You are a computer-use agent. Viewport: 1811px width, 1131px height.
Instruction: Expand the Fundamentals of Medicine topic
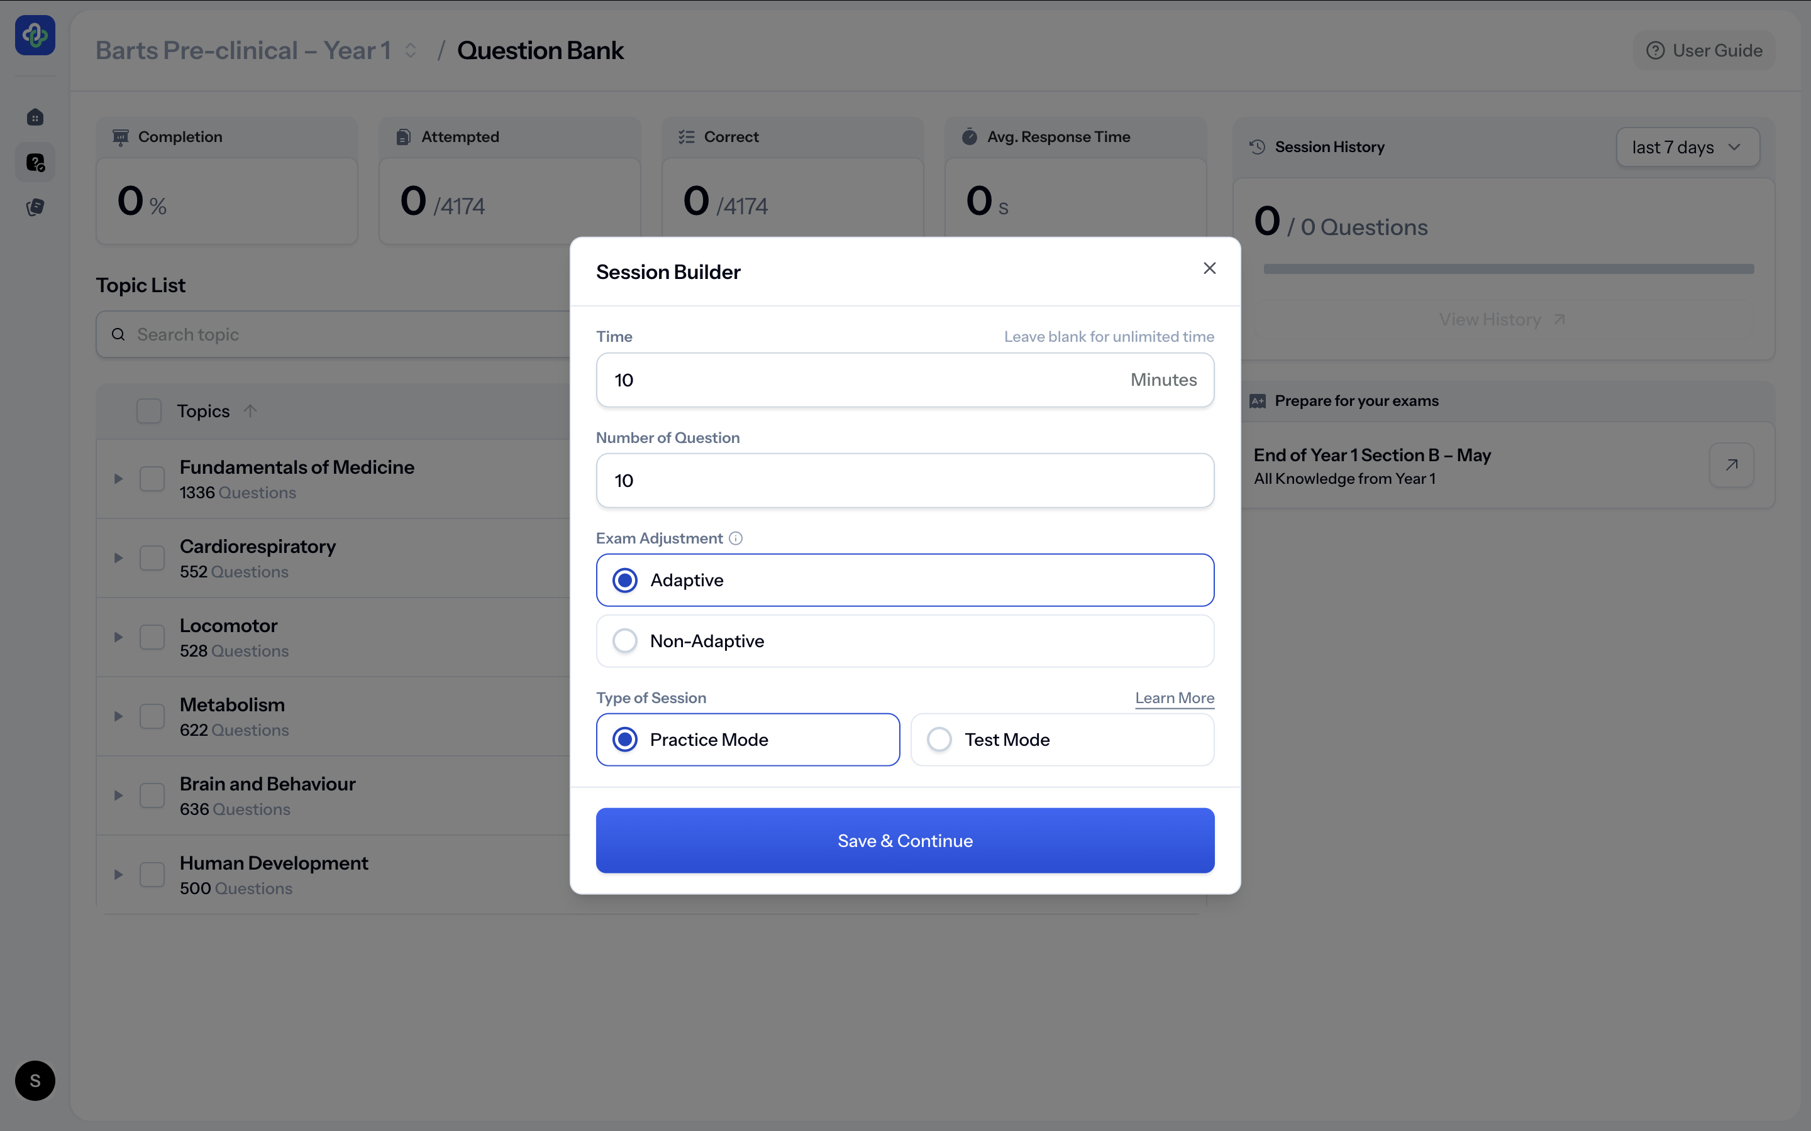click(118, 479)
